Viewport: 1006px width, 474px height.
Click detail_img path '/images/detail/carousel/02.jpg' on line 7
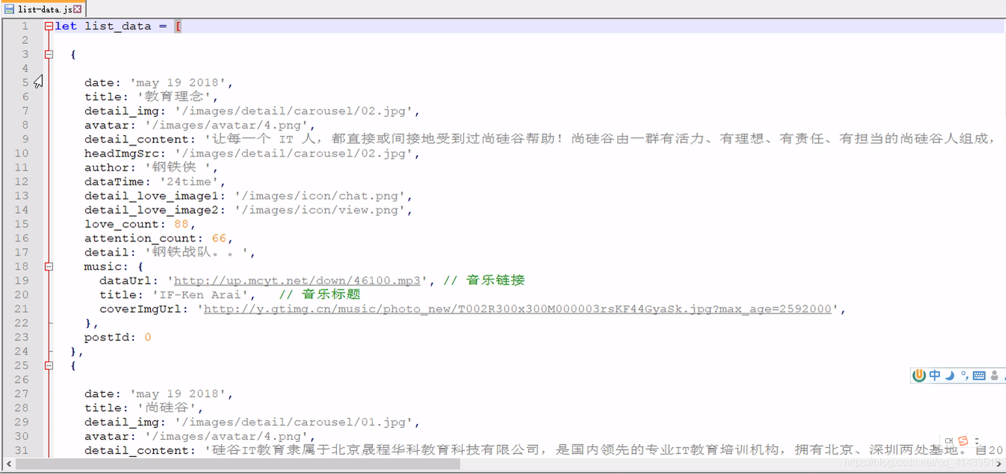point(294,111)
